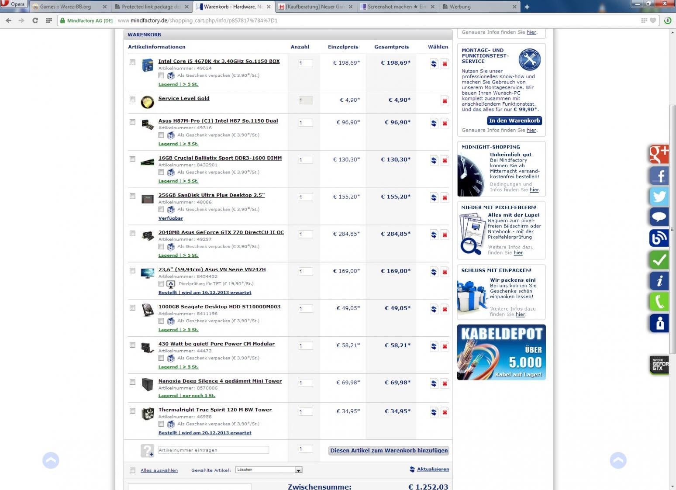Select the Intel Core i5 4670K row checkbox
Viewport: 676px width, 490px height.
click(x=132, y=62)
